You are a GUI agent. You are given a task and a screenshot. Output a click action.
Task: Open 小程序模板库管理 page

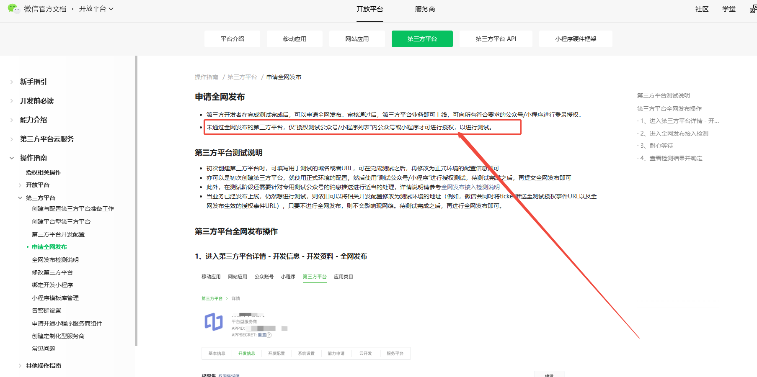click(55, 298)
